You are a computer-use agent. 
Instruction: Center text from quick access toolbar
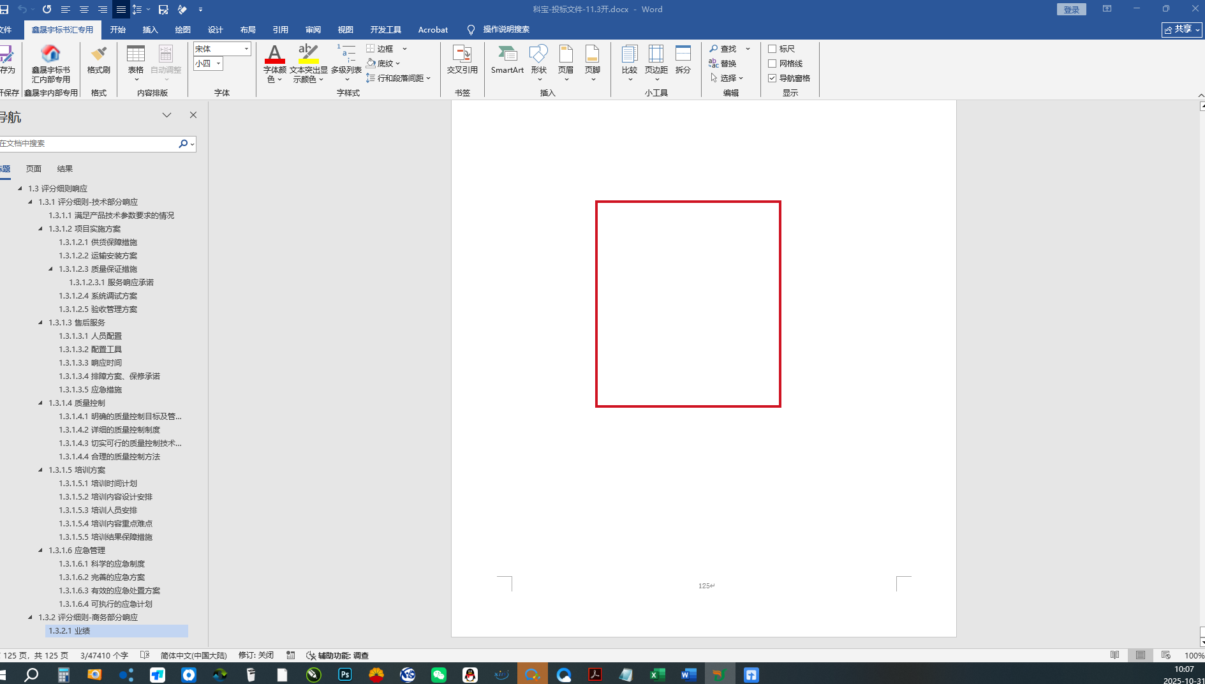84,10
